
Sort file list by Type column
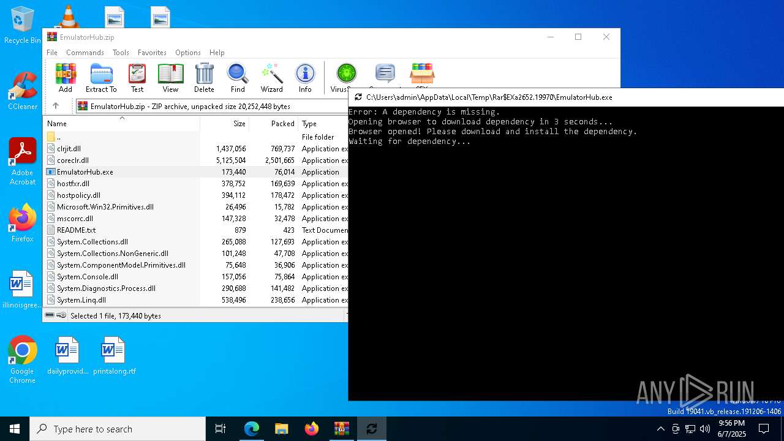click(x=323, y=123)
